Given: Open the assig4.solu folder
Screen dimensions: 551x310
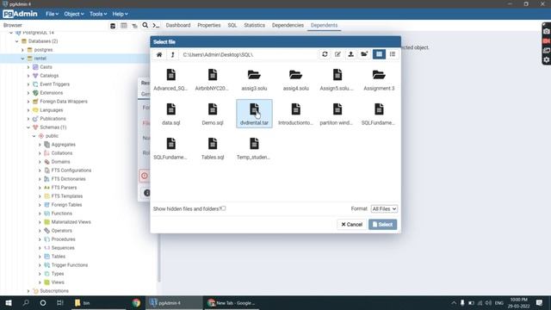Looking at the screenshot, I should (295, 79).
